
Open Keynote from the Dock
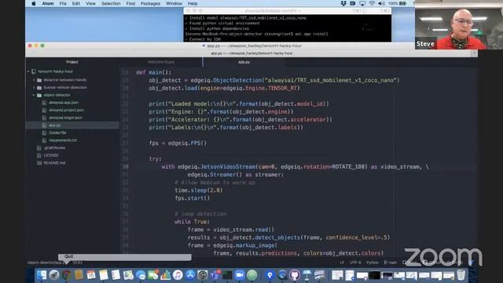(307, 275)
